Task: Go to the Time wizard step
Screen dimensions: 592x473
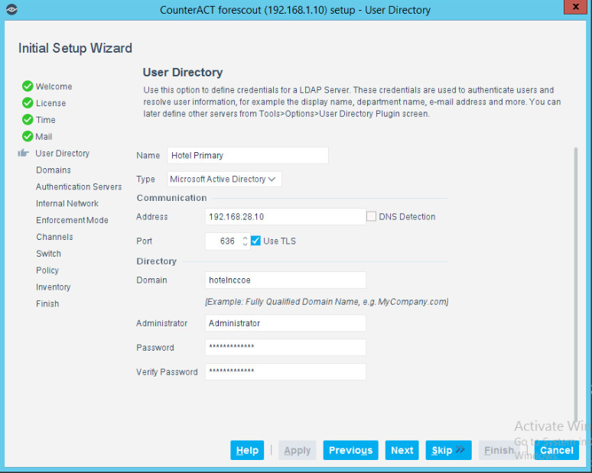Action: click(x=46, y=120)
